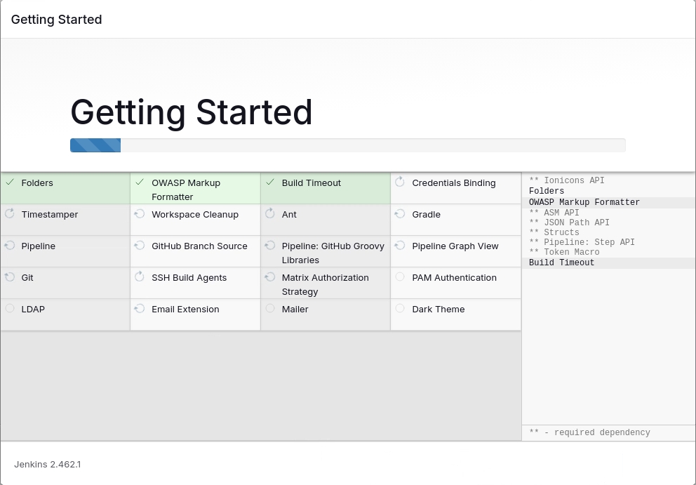Image resolution: width=696 pixels, height=485 pixels.
Task: Click the pending circle next to Mailer
Action: click(270, 309)
